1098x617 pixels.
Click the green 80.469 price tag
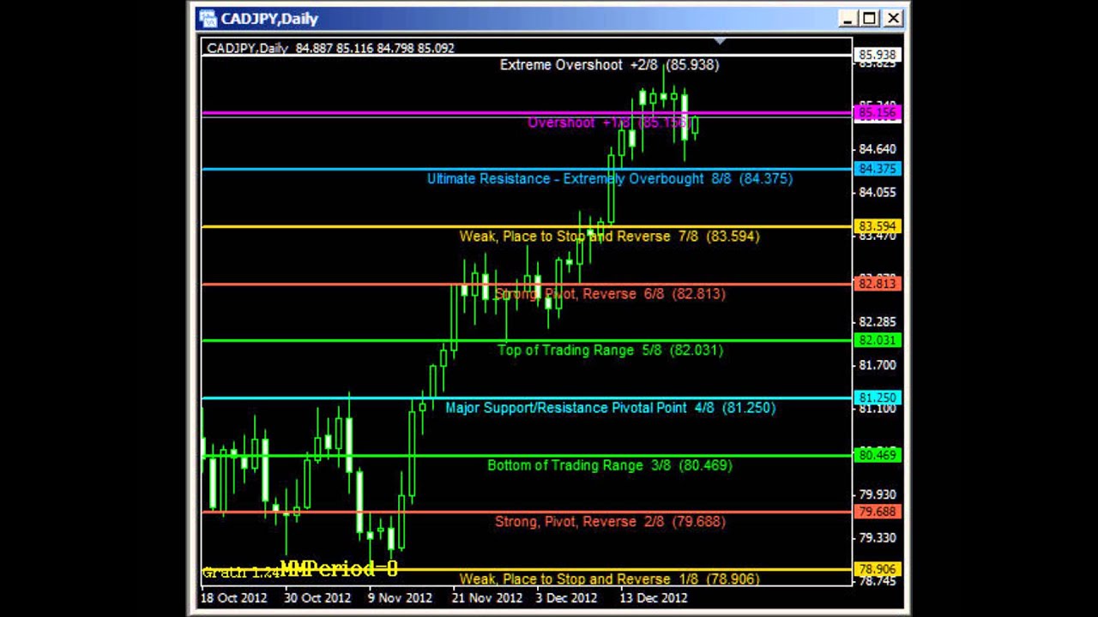coord(877,455)
